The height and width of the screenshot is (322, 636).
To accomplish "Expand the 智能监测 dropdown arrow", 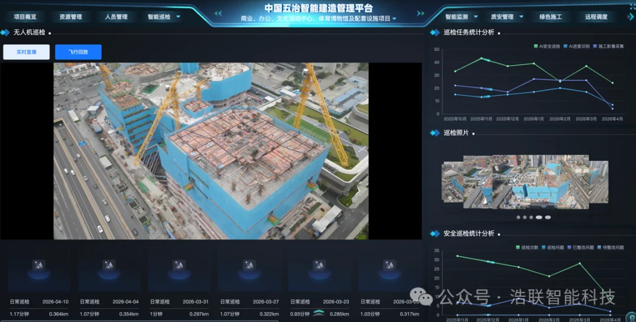I will point(476,16).
